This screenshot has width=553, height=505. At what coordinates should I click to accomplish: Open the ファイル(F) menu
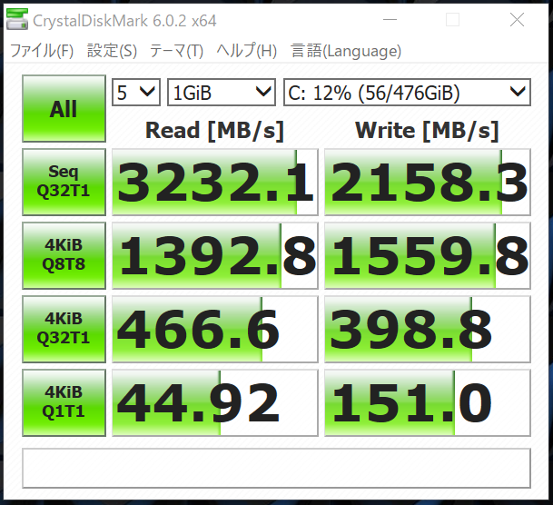coord(42,51)
